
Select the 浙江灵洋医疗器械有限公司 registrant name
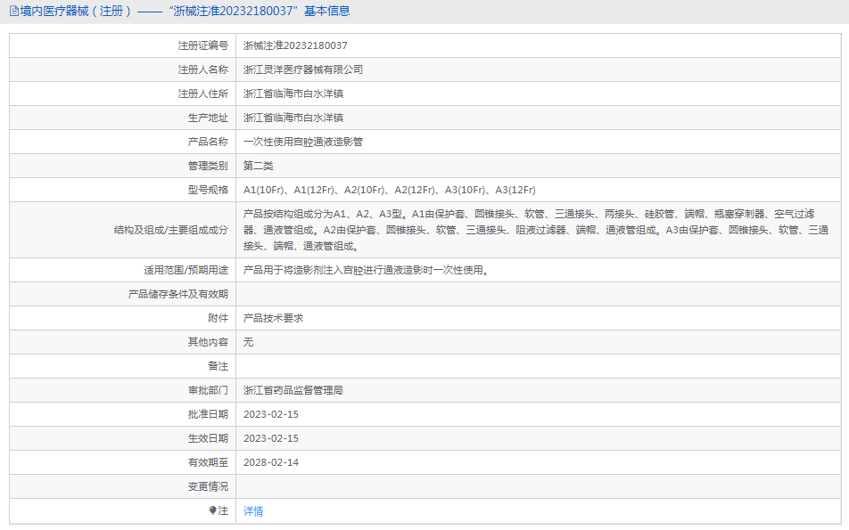tap(303, 69)
